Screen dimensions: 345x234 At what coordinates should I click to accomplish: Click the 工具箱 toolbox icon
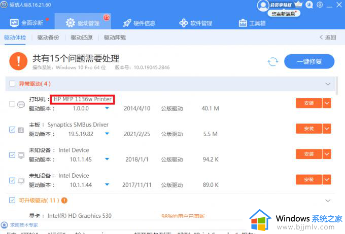tap(243, 23)
